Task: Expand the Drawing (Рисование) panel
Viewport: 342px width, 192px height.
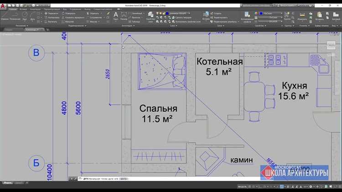Action: click(21, 26)
